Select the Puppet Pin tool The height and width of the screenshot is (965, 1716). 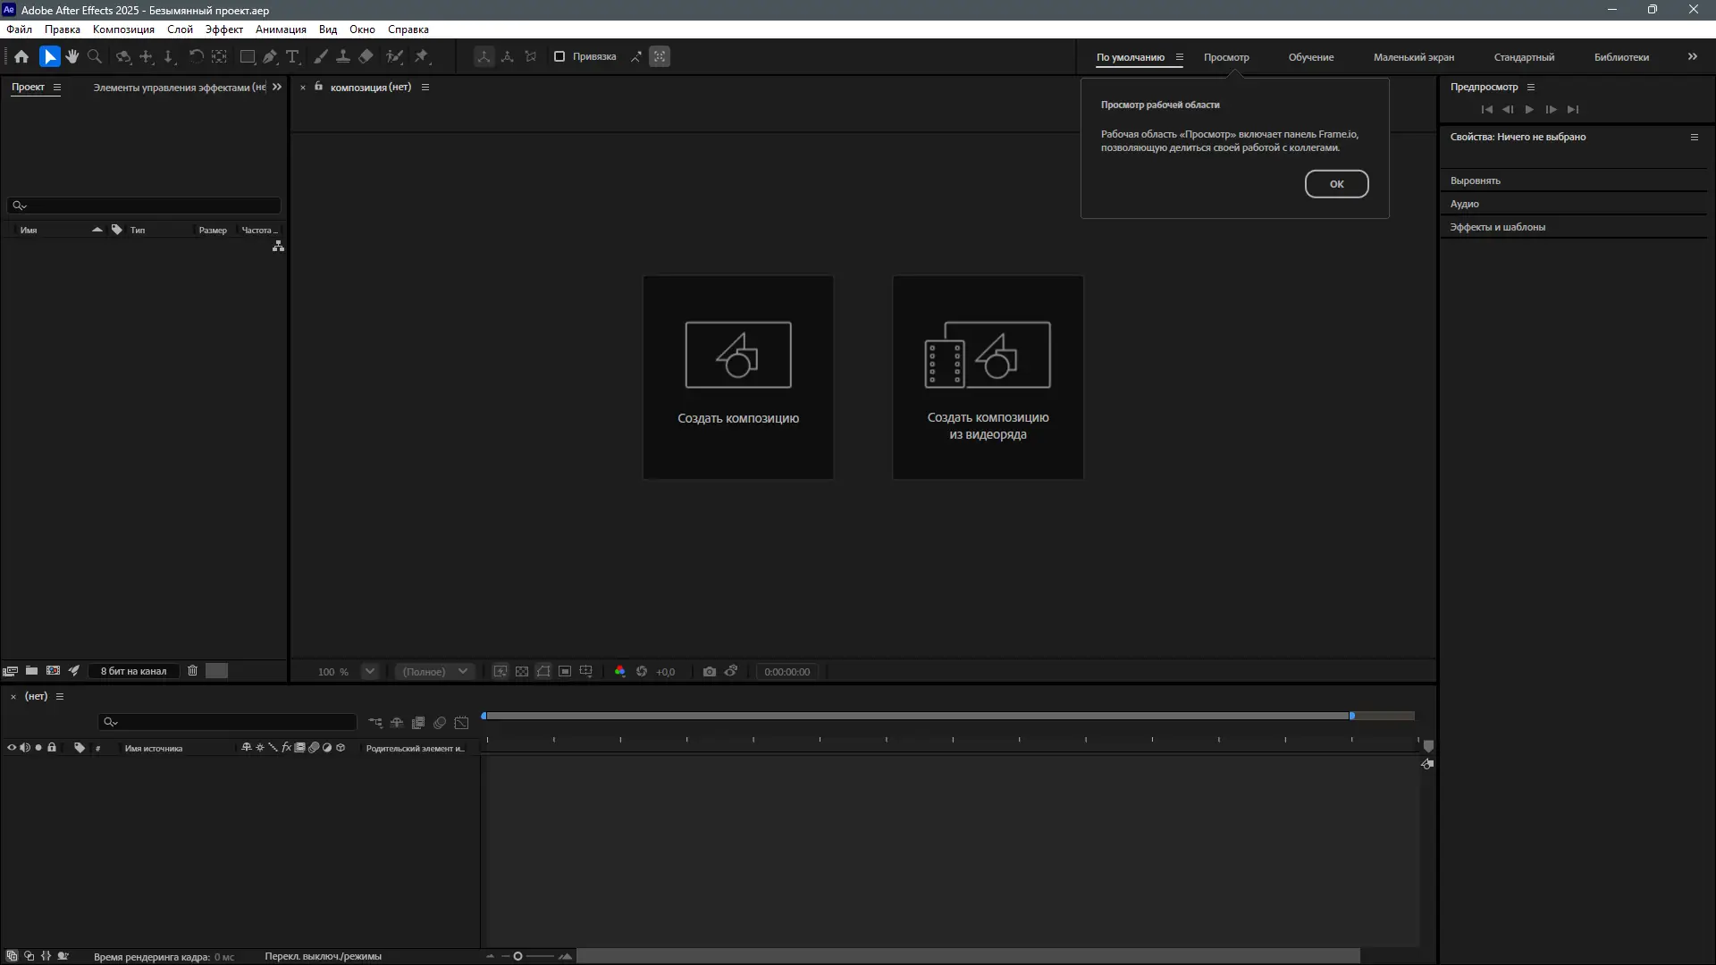click(x=421, y=56)
